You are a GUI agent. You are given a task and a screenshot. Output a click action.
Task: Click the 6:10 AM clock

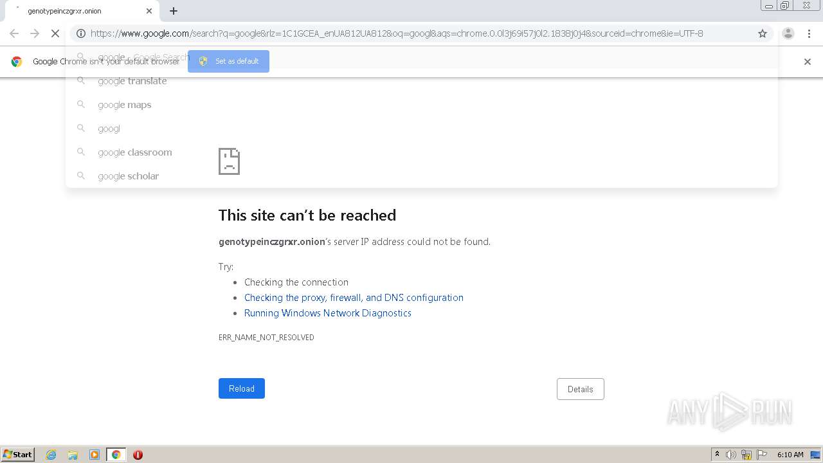(x=790, y=455)
